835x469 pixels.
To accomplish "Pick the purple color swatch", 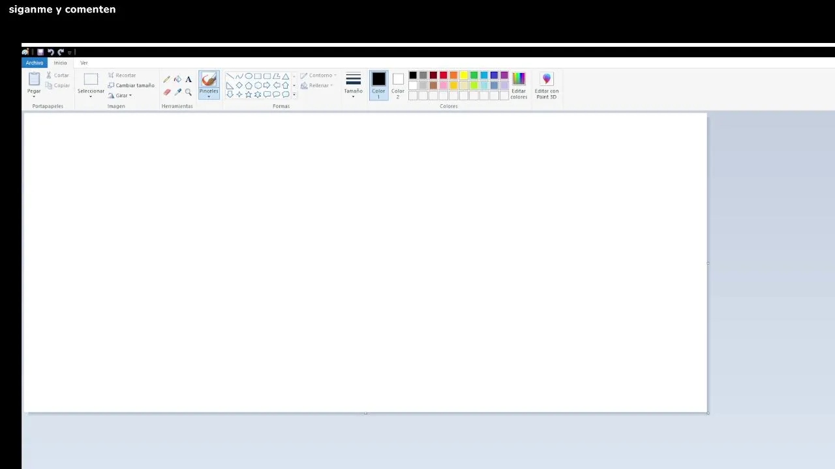I will click(504, 76).
